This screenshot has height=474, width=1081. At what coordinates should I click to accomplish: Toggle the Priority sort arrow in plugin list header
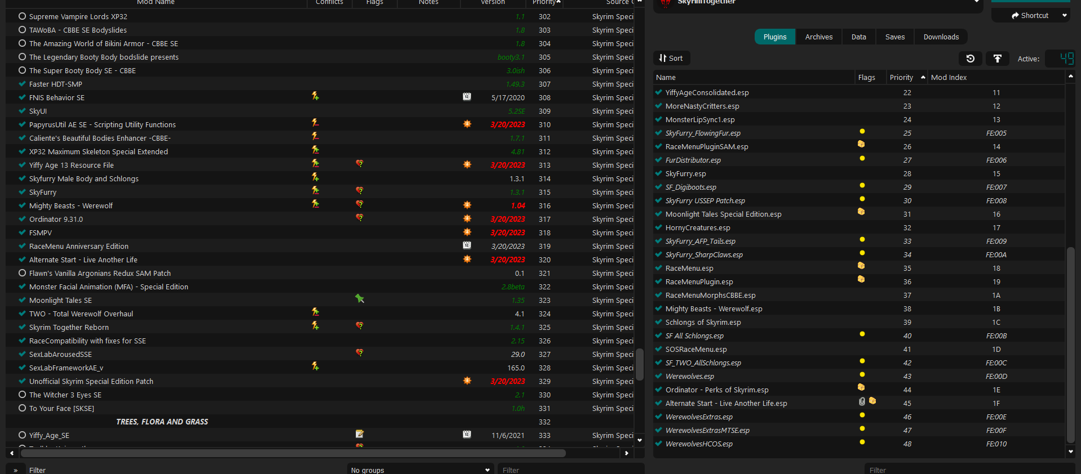tap(923, 77)
